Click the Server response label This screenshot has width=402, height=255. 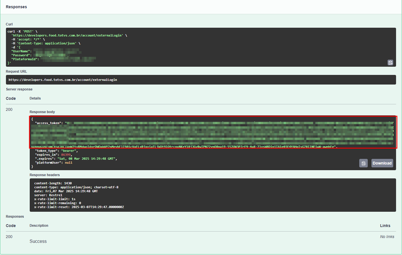19,89
